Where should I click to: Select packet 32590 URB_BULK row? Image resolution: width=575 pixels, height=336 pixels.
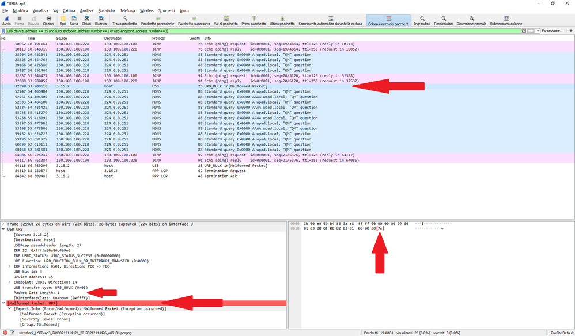(x=287, y=86)
